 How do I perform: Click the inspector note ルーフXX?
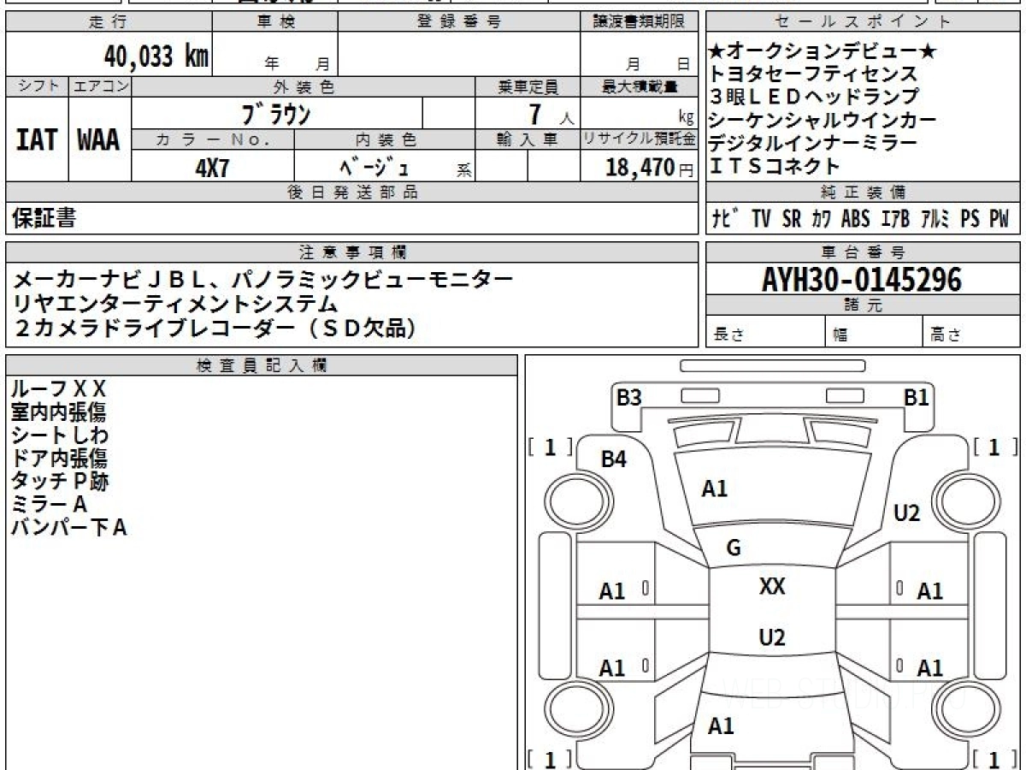[x=58, y=389]
